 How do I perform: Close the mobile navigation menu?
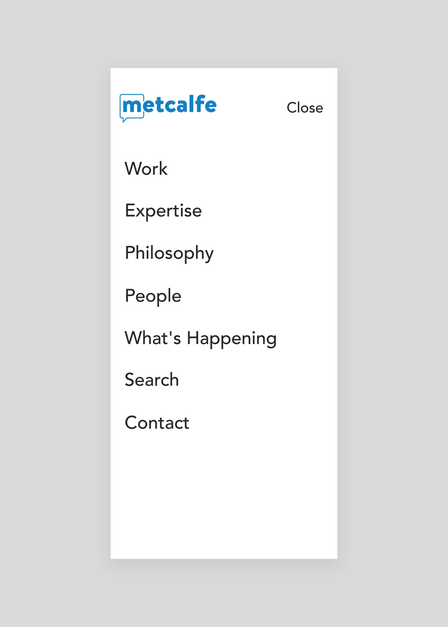coord(305,107)
